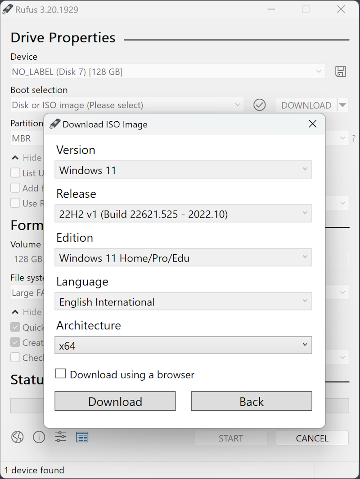Toggle the Quick format checkbox
360x479 pixels.
[x=15, y=327]
